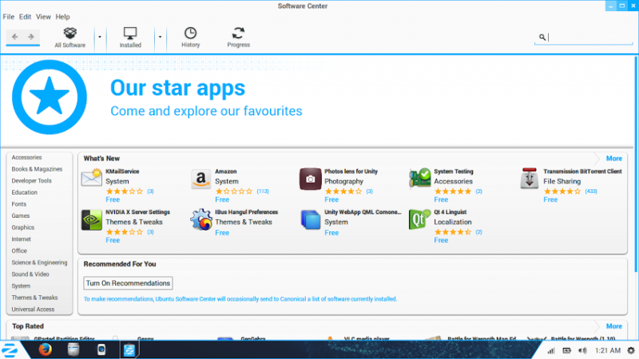Open the History view
Viewport: 639px width, 359px height.
point(190,37)
